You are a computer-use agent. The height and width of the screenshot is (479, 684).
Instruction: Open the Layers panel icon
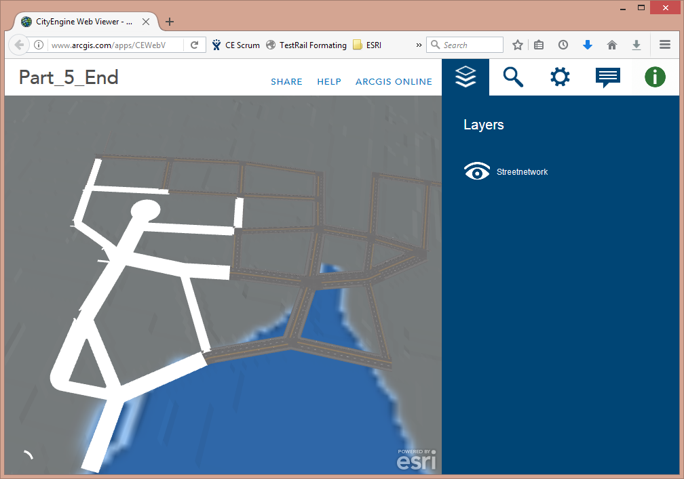point(465,77)
